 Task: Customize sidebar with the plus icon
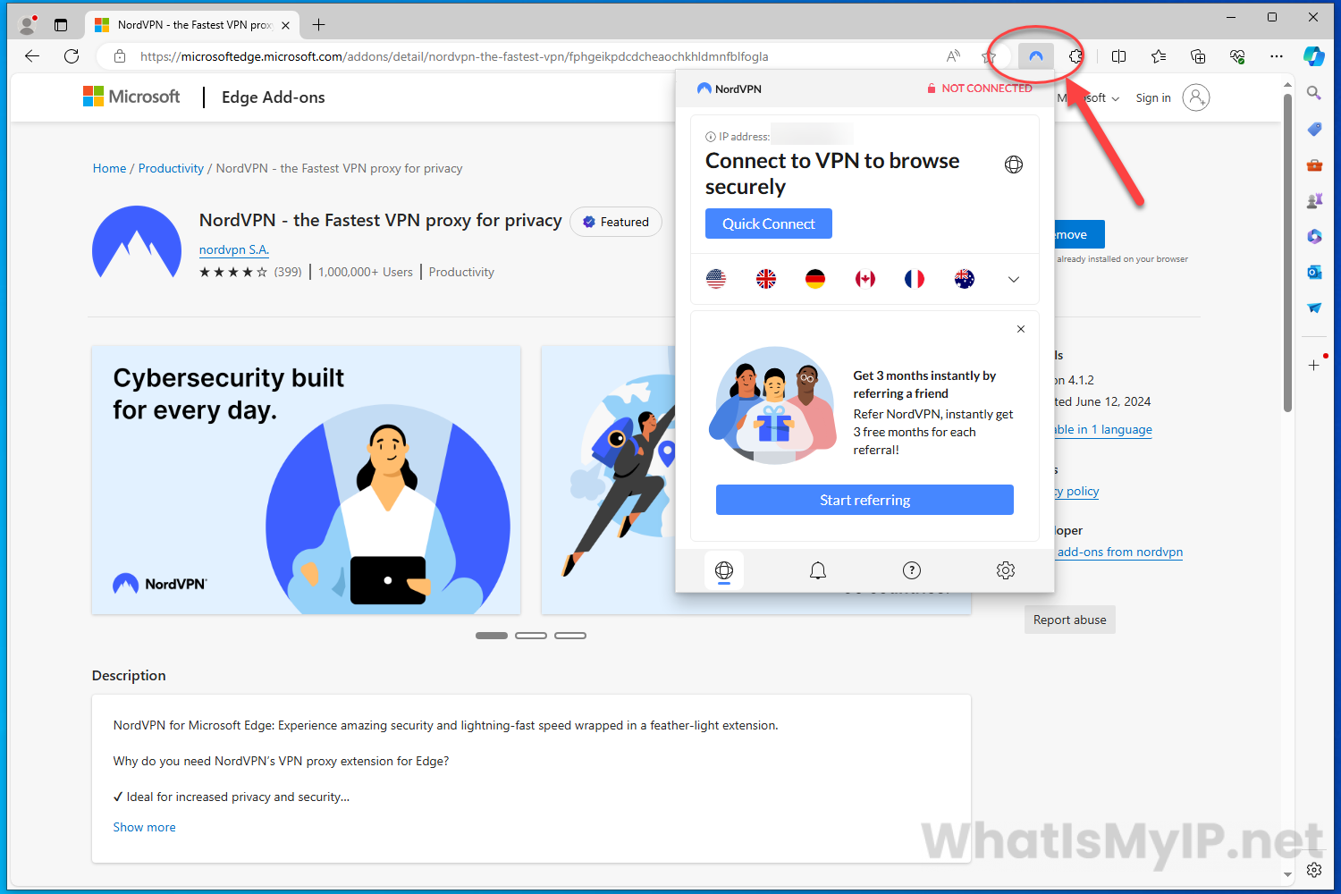(x=1313, y=365)
